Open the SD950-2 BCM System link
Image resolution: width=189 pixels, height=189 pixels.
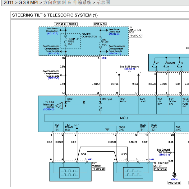coord(129,69)
